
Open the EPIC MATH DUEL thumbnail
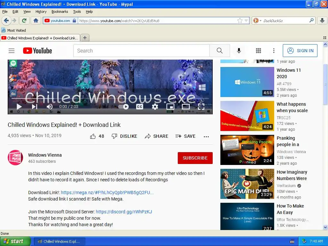(247, 184)
